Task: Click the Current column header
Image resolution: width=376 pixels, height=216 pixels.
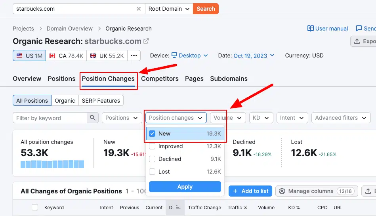Action: (154, 208)
